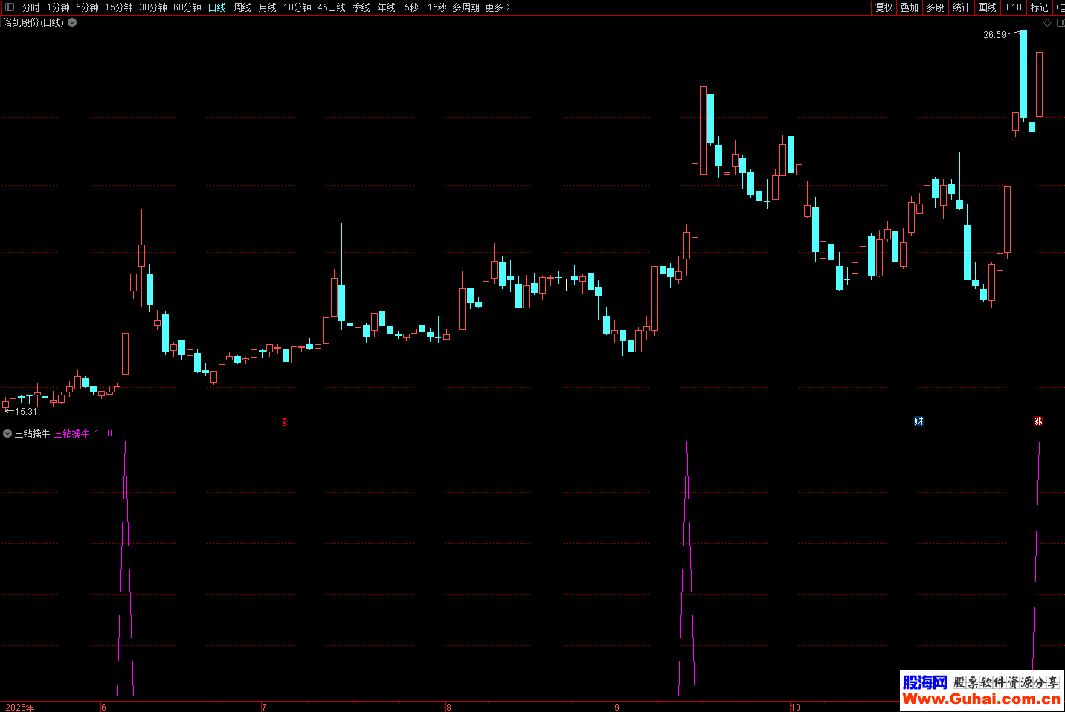Expand the 三钻擒牛 indicator dropdown
This screenshot has width=1065, height=712.
(x=7, y=433)
